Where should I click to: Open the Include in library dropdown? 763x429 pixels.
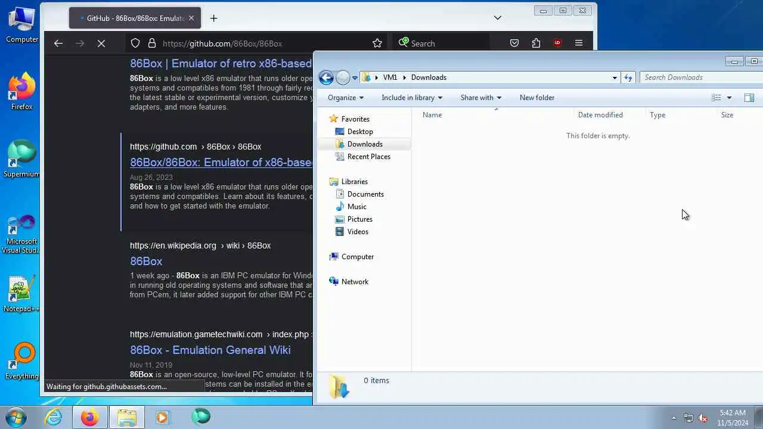click(412, 98)
